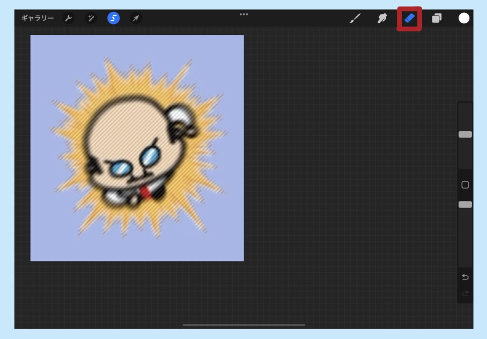The width and height of the screenshot is (487, 339).
Task: Select the Smudge tool
Action: [x=382, y=19]
